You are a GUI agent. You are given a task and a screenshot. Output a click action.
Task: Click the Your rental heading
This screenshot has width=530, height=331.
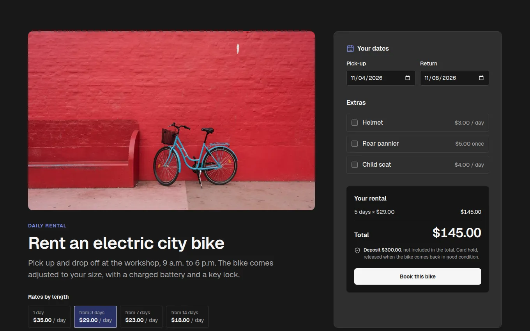click(x=370, y=198)
